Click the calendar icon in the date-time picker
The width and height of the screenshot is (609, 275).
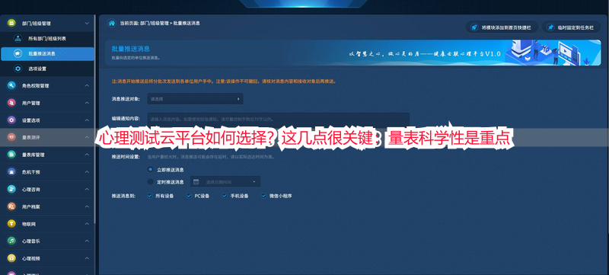(196, 182)
